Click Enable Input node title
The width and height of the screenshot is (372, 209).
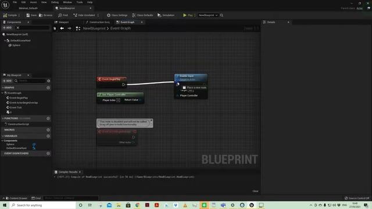[187, 76]
